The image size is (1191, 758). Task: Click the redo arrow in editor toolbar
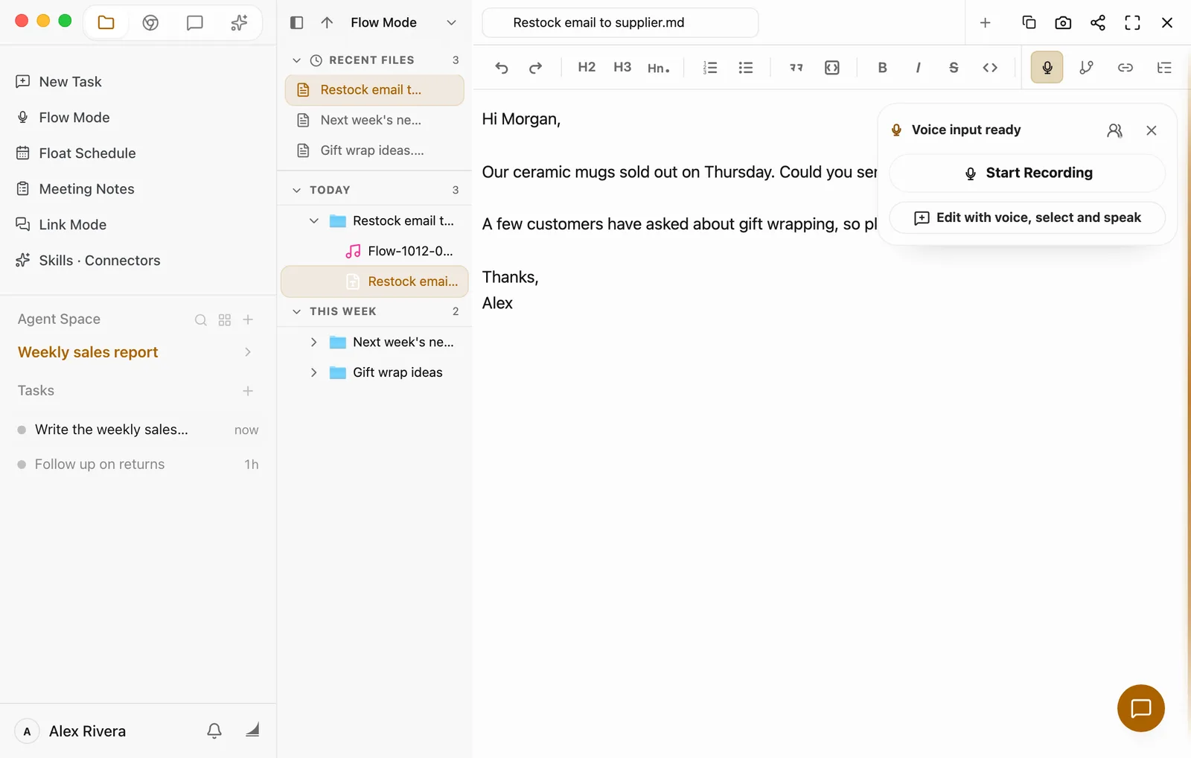click(535, 68)
